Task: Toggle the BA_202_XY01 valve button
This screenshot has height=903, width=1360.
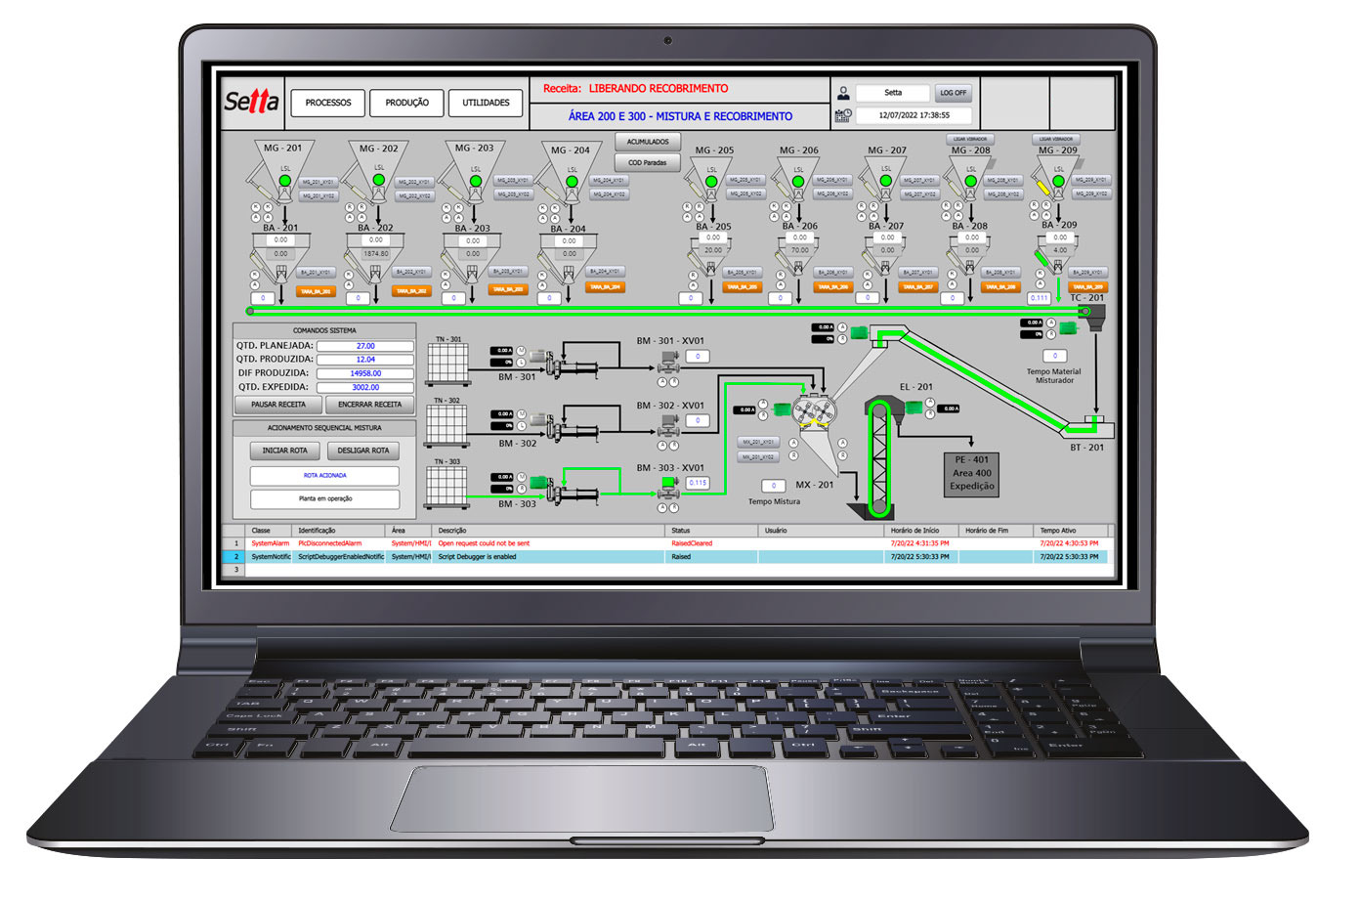Action: point(411,273)
